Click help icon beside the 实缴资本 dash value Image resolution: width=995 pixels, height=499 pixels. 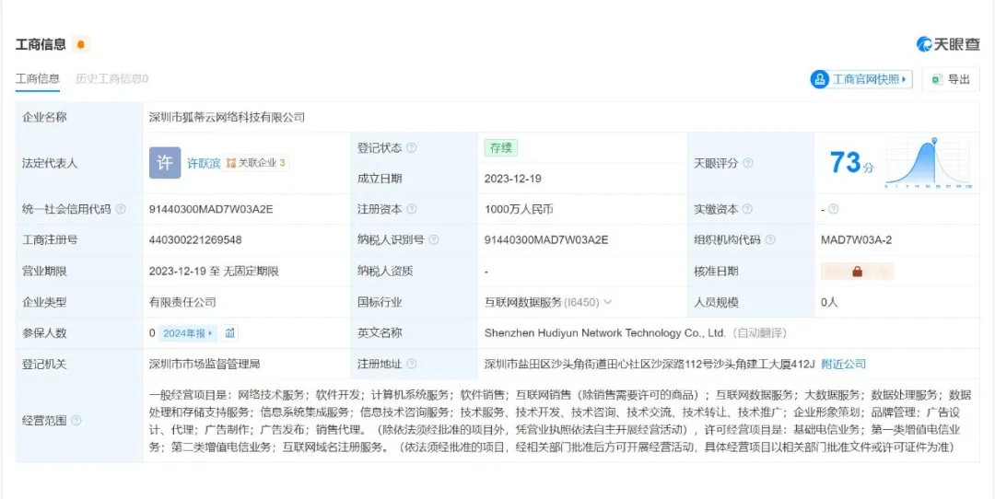tap(833, 209)
